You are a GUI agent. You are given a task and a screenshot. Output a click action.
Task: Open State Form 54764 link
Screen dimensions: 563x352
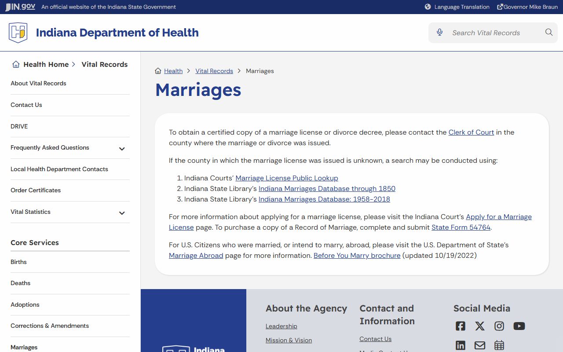click(461, 227)
